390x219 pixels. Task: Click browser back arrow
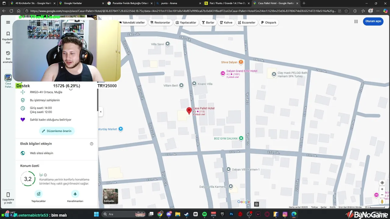[4, 11]
